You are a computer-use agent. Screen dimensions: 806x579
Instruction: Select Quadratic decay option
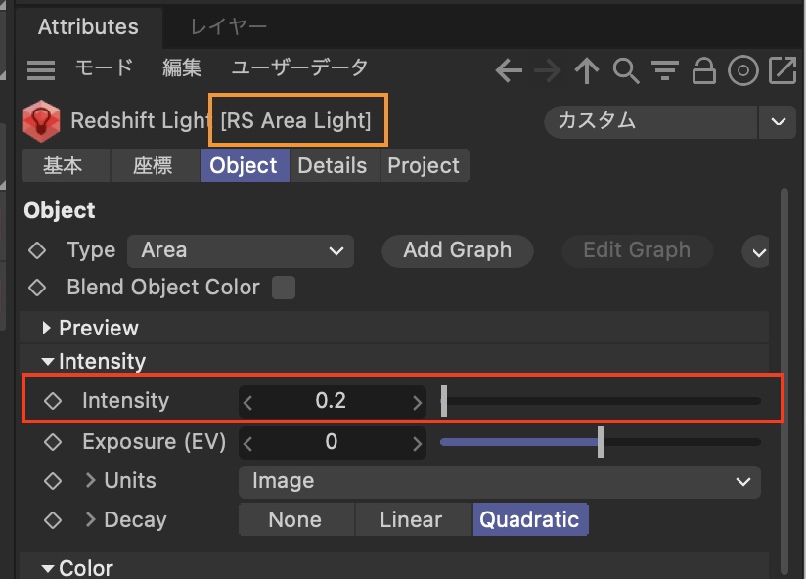(529, 519)
